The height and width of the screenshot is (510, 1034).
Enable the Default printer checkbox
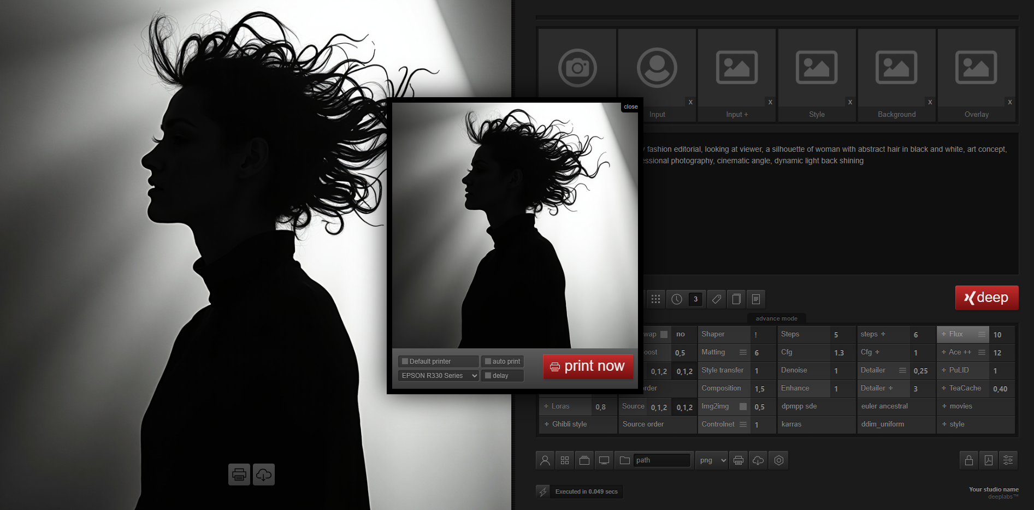405,361
